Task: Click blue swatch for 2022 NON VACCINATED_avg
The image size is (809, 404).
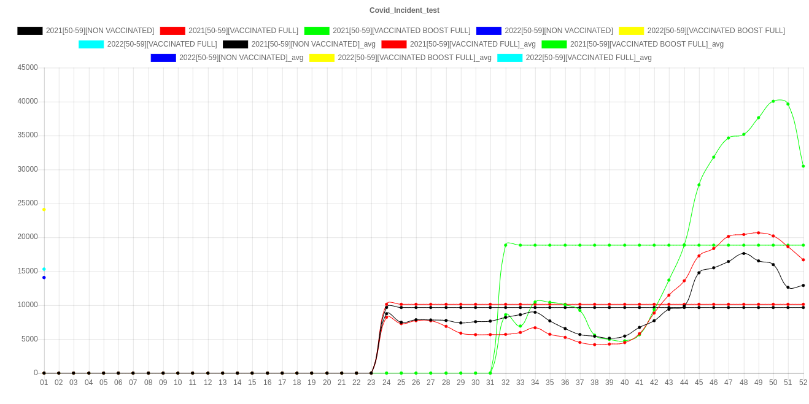Action: tap(163, 58)
